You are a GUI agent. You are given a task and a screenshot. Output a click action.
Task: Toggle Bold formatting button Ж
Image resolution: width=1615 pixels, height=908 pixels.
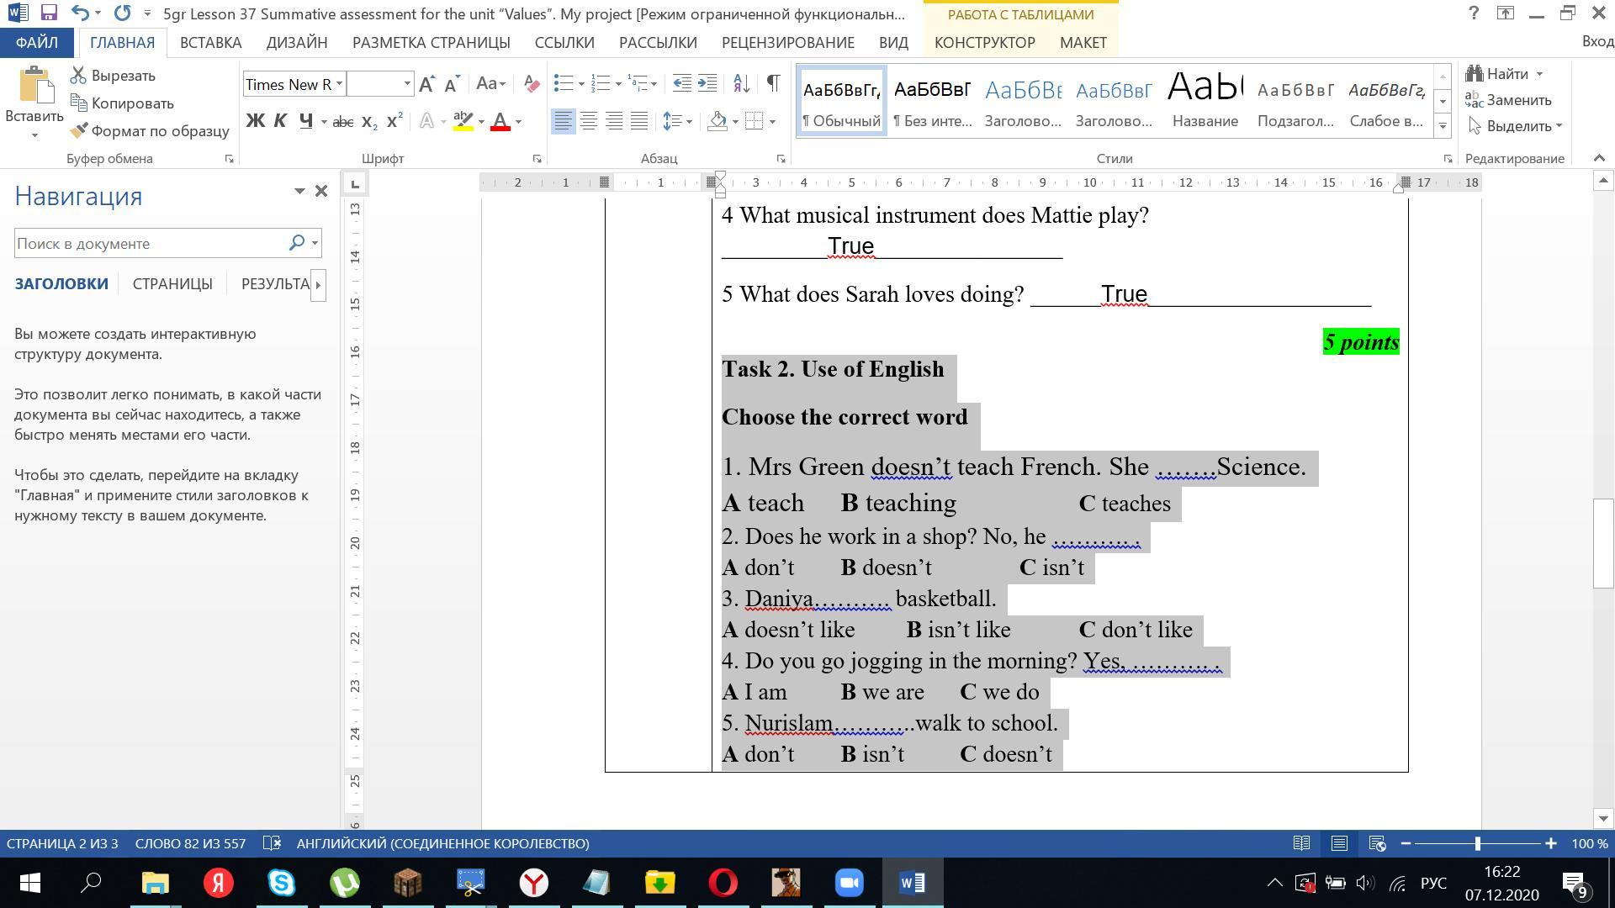(255, 121)
